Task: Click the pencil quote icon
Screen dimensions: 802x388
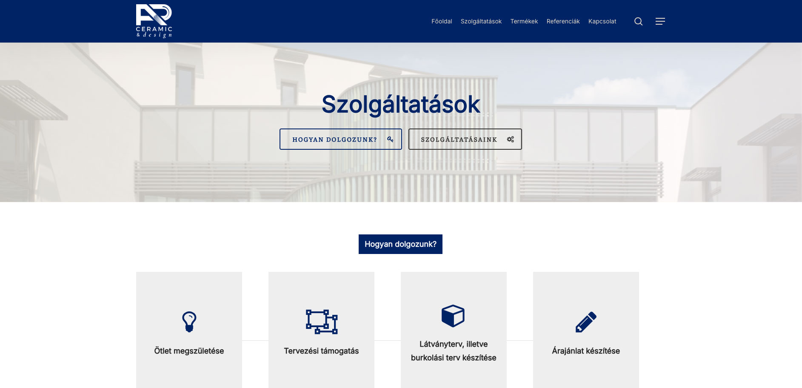Action: [585, 322]
